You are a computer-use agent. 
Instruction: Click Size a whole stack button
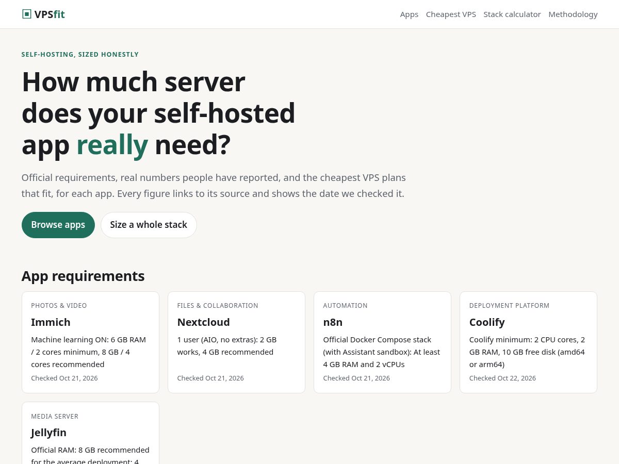click(149, 225)
